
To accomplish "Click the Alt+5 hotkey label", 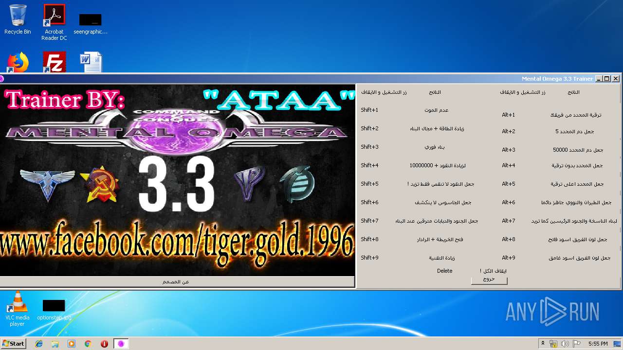I will 509,184.
